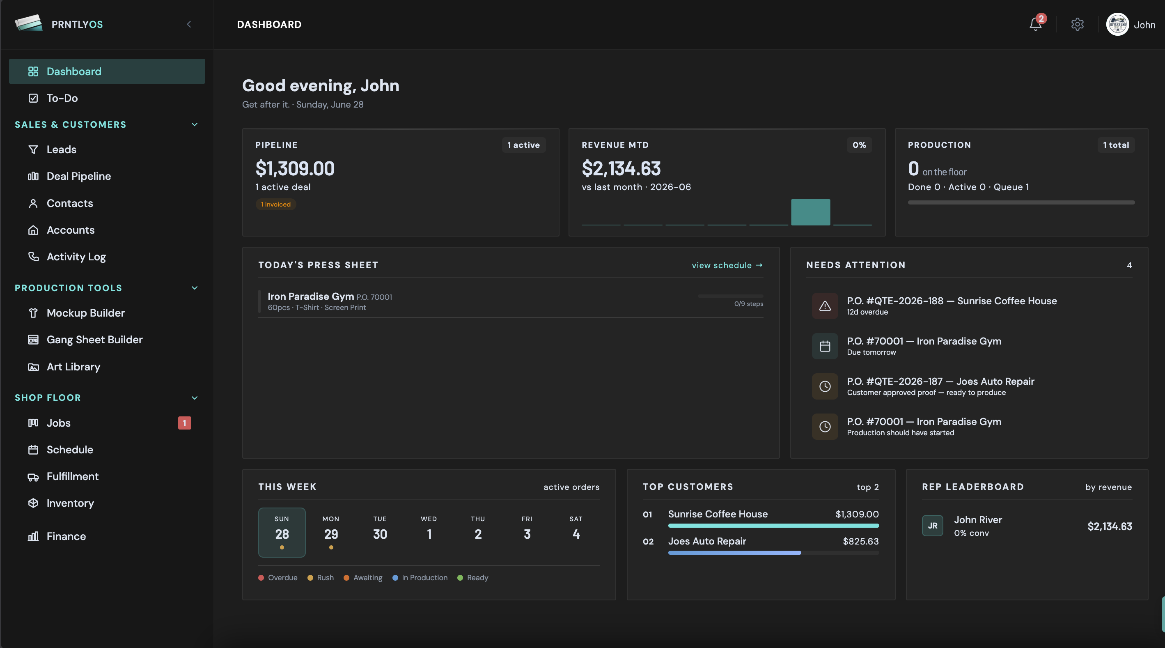Open John River leaderboard row
Viewport: 1165px width, 648px height.
click(x=1027, y=526)
